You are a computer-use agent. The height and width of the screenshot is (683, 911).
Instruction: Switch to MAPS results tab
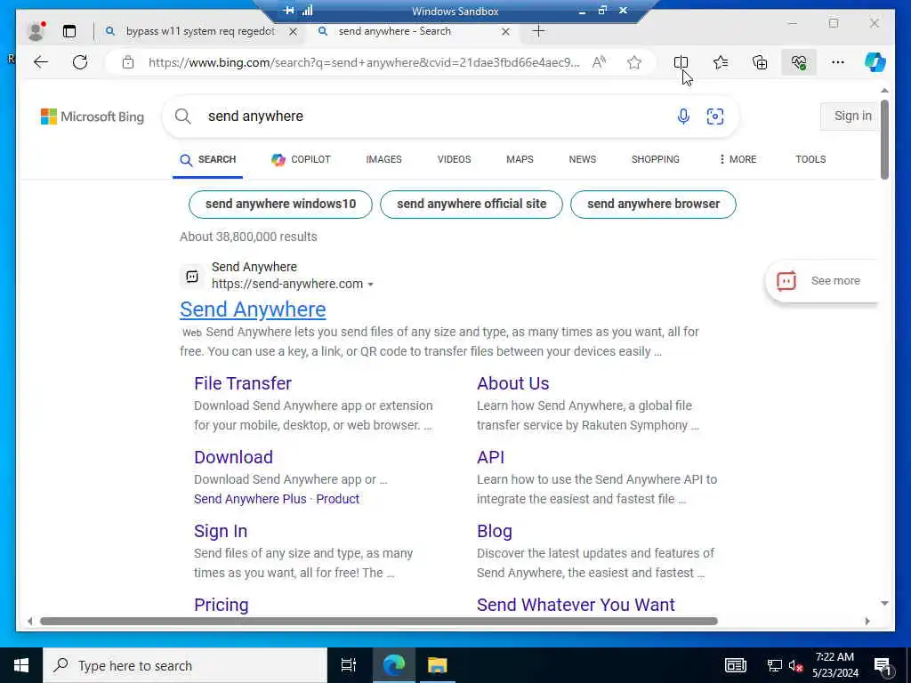(520, 159)
